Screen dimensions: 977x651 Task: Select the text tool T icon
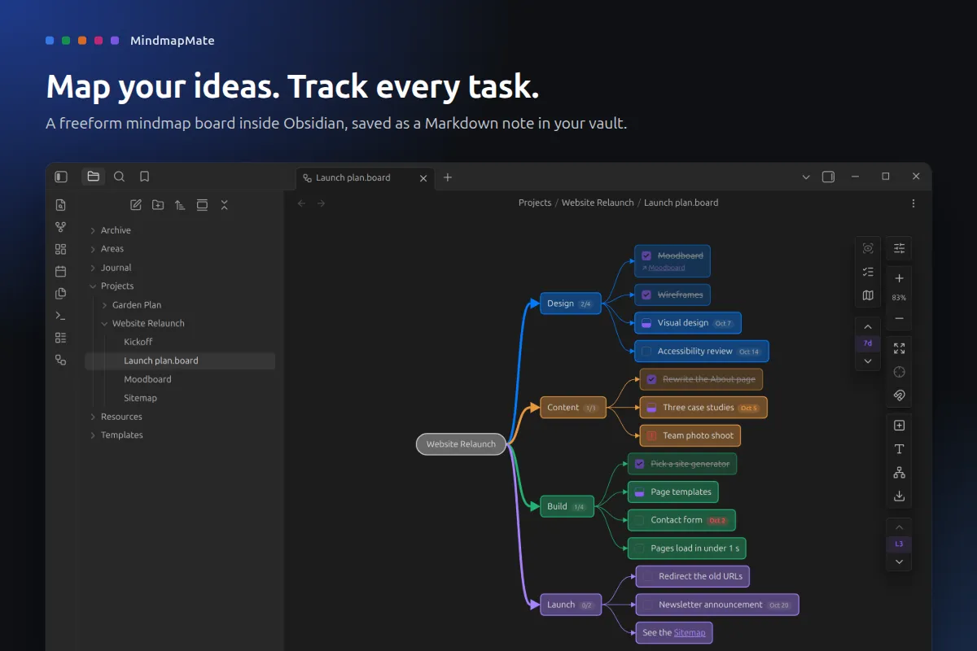pyautogui.click(x=899, y=449)
